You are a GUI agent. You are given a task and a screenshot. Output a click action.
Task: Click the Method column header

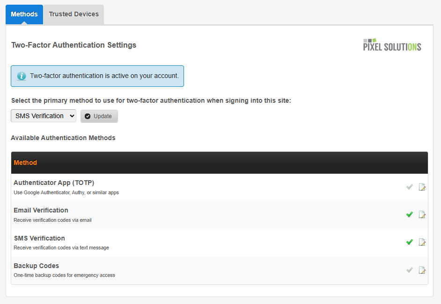[25, 162]
